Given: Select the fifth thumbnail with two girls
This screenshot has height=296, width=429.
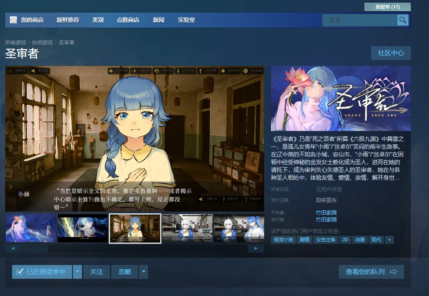Looking at the screenshot, I should pyautogui.click(x=239, y=228).
